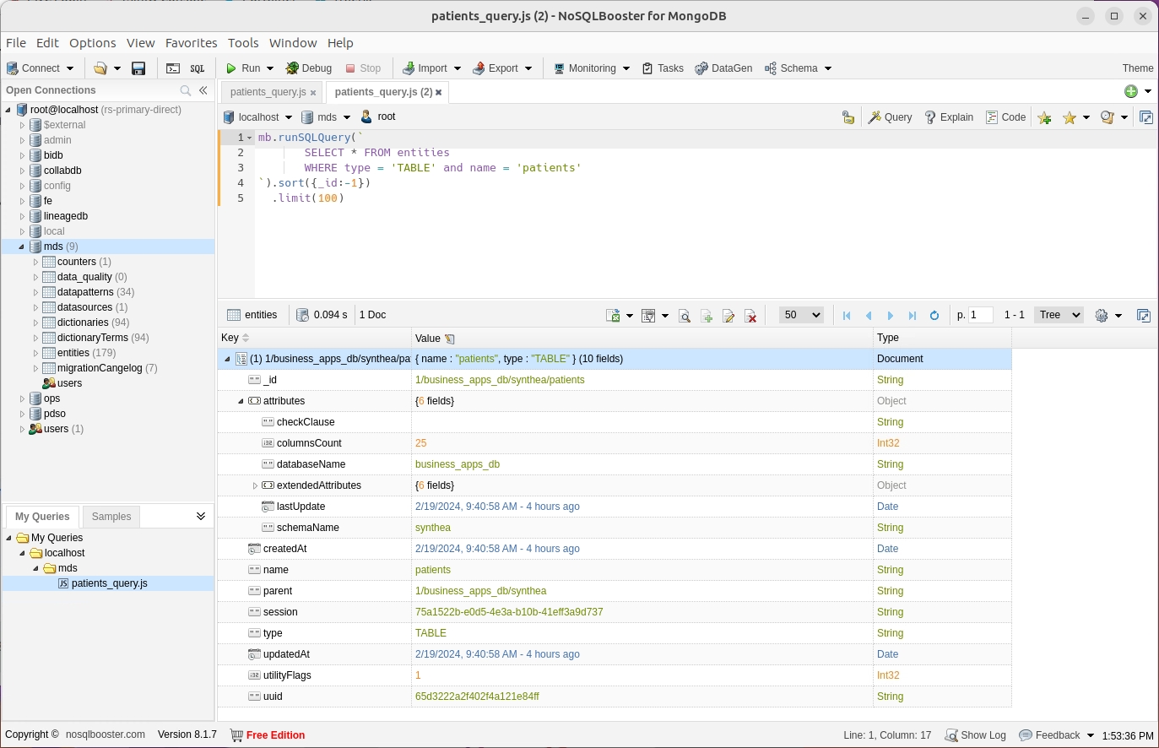Viewport: 1159px width, 748px height.
Task: Collapse the Open Connections panel
Action: [x=203, y=90]
